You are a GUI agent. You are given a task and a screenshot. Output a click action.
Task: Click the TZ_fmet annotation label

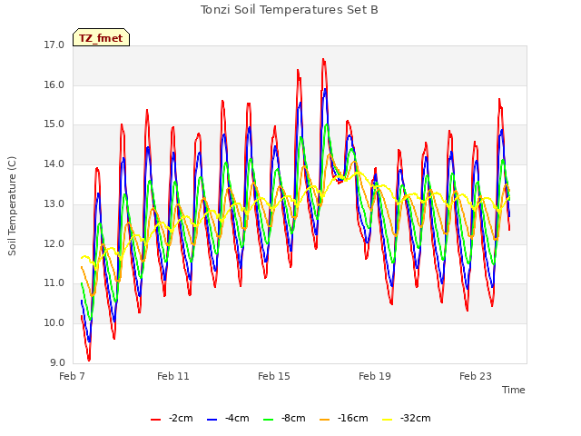101,38
